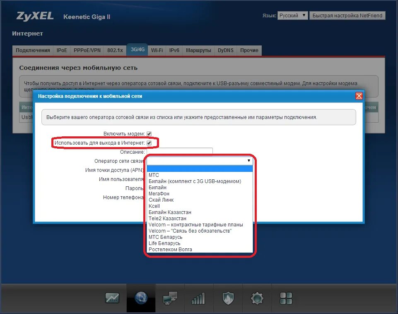Open the language selector 'Русский'
Image resolution: width=398 pixels, height=314 pixels.
click(x=292, y=15)
